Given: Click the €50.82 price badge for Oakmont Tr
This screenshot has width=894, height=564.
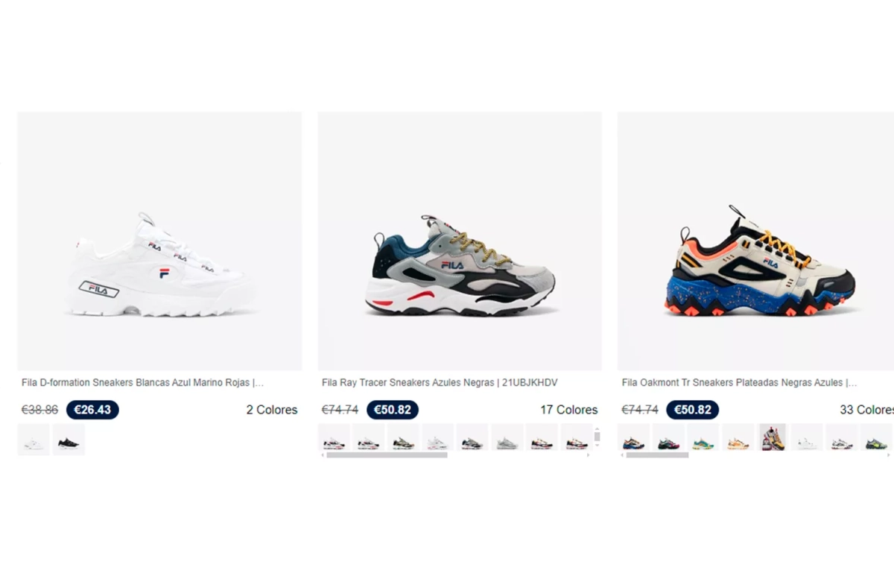Looking at the screenshot, I should (x=692, y=410).
